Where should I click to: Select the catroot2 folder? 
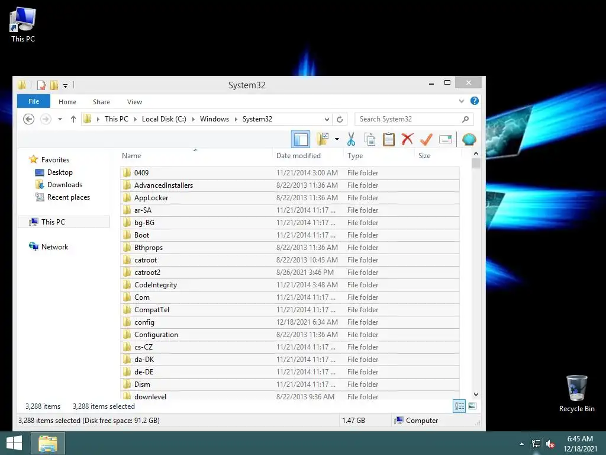pos(290,272)
